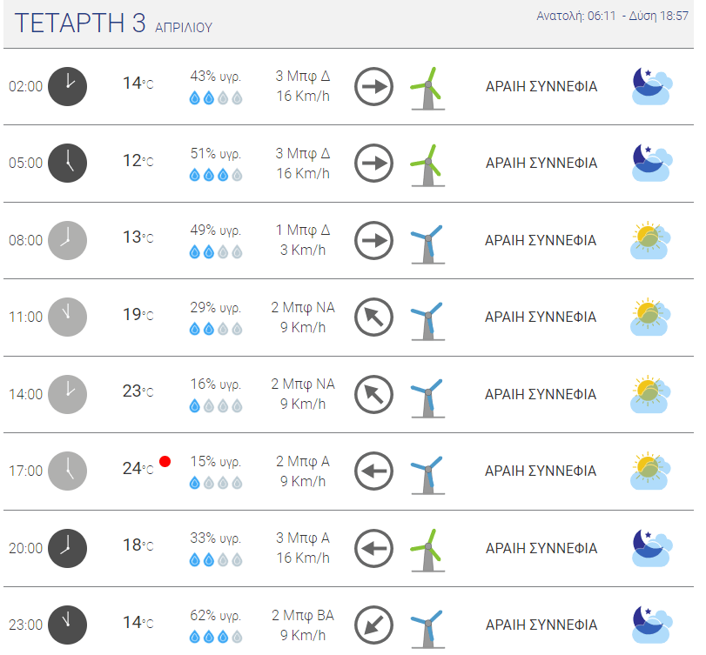Click the blue windmill icon at 08:00

[427, 244]
